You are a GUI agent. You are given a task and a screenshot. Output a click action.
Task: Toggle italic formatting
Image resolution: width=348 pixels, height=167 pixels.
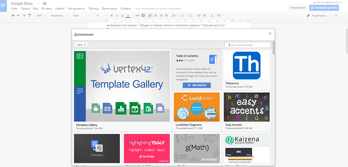[117, 16]
